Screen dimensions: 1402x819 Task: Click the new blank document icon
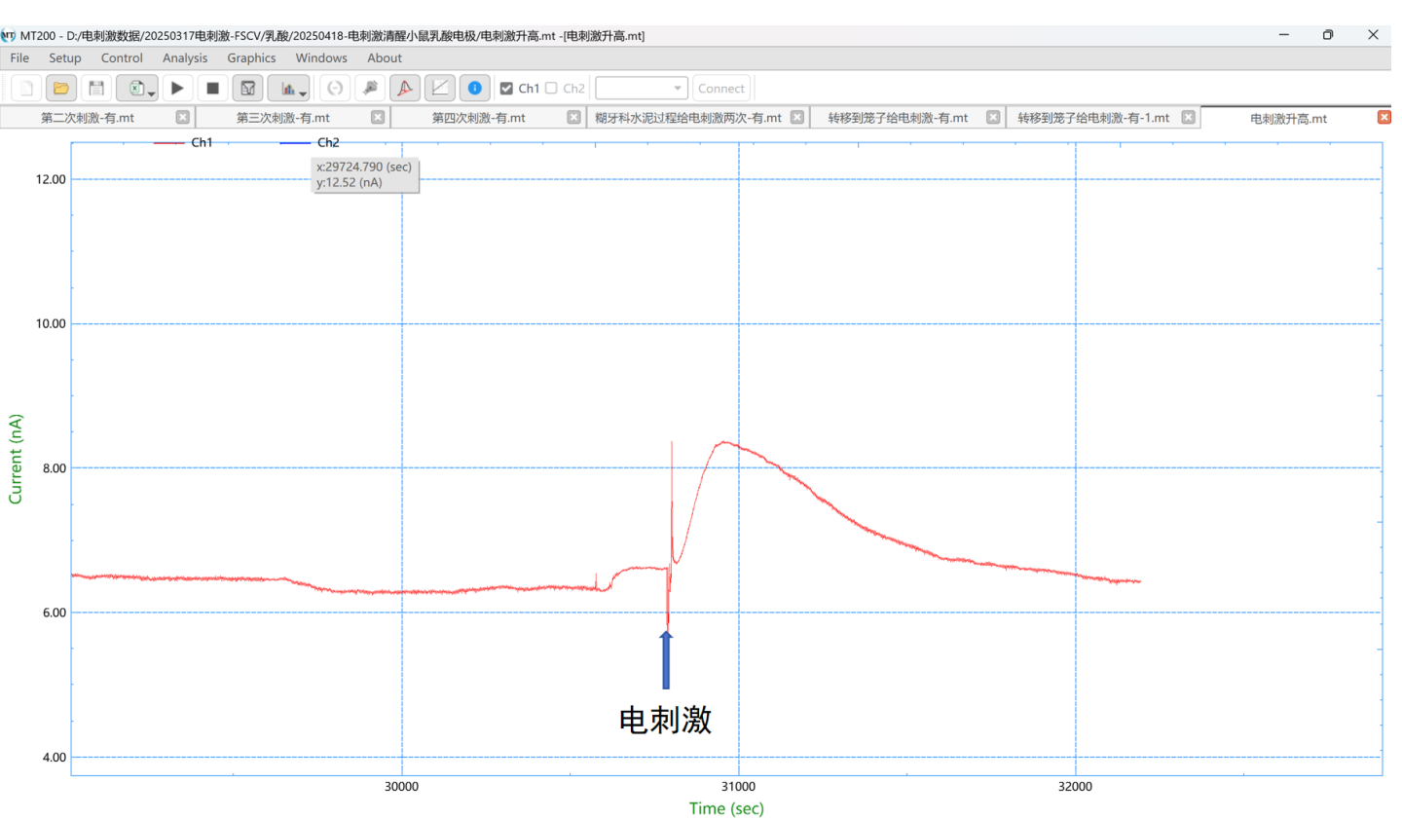coord(26,89)
